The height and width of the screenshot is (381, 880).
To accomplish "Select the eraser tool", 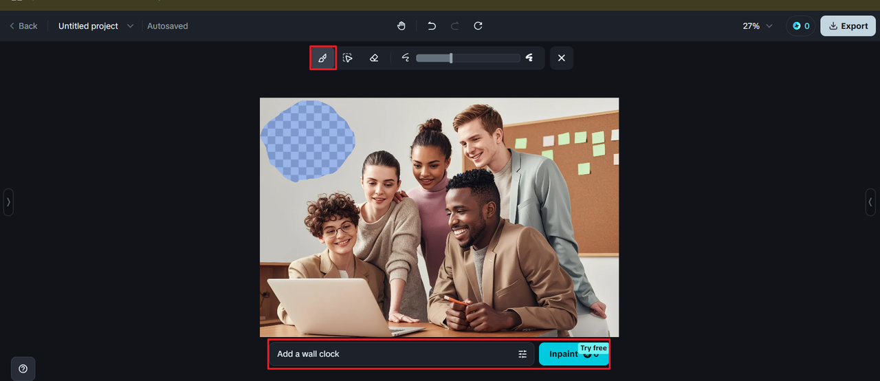I will tap(374, 58).
